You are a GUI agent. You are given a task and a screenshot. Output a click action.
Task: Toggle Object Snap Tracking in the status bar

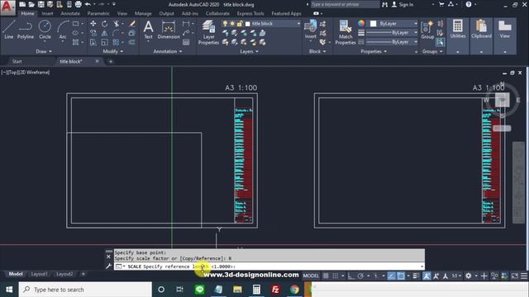pyautogui.click(x=391, y=276)
